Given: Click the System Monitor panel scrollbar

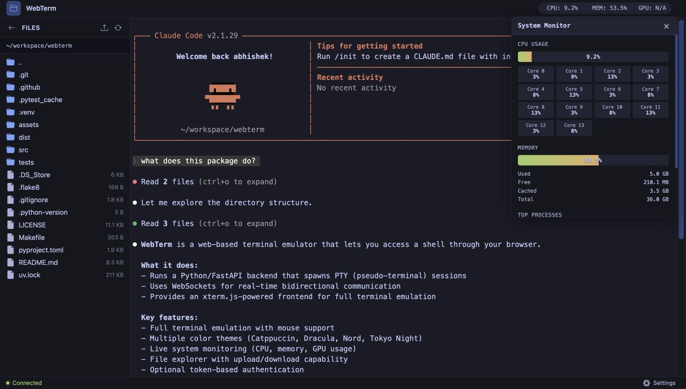Looking at the screenshot, I should pyautogui.click(x=676, y=101).
